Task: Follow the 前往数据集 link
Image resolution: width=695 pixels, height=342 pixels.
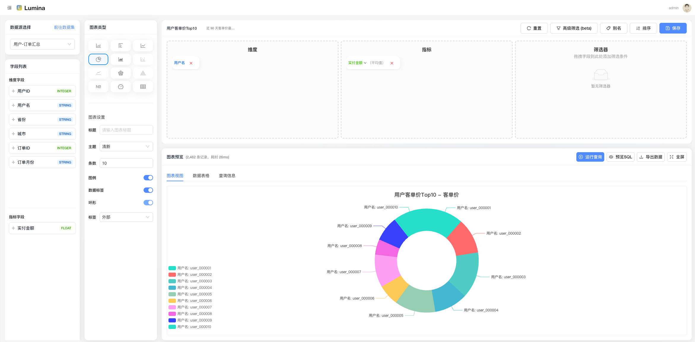Action: click(x=64, y=27)
